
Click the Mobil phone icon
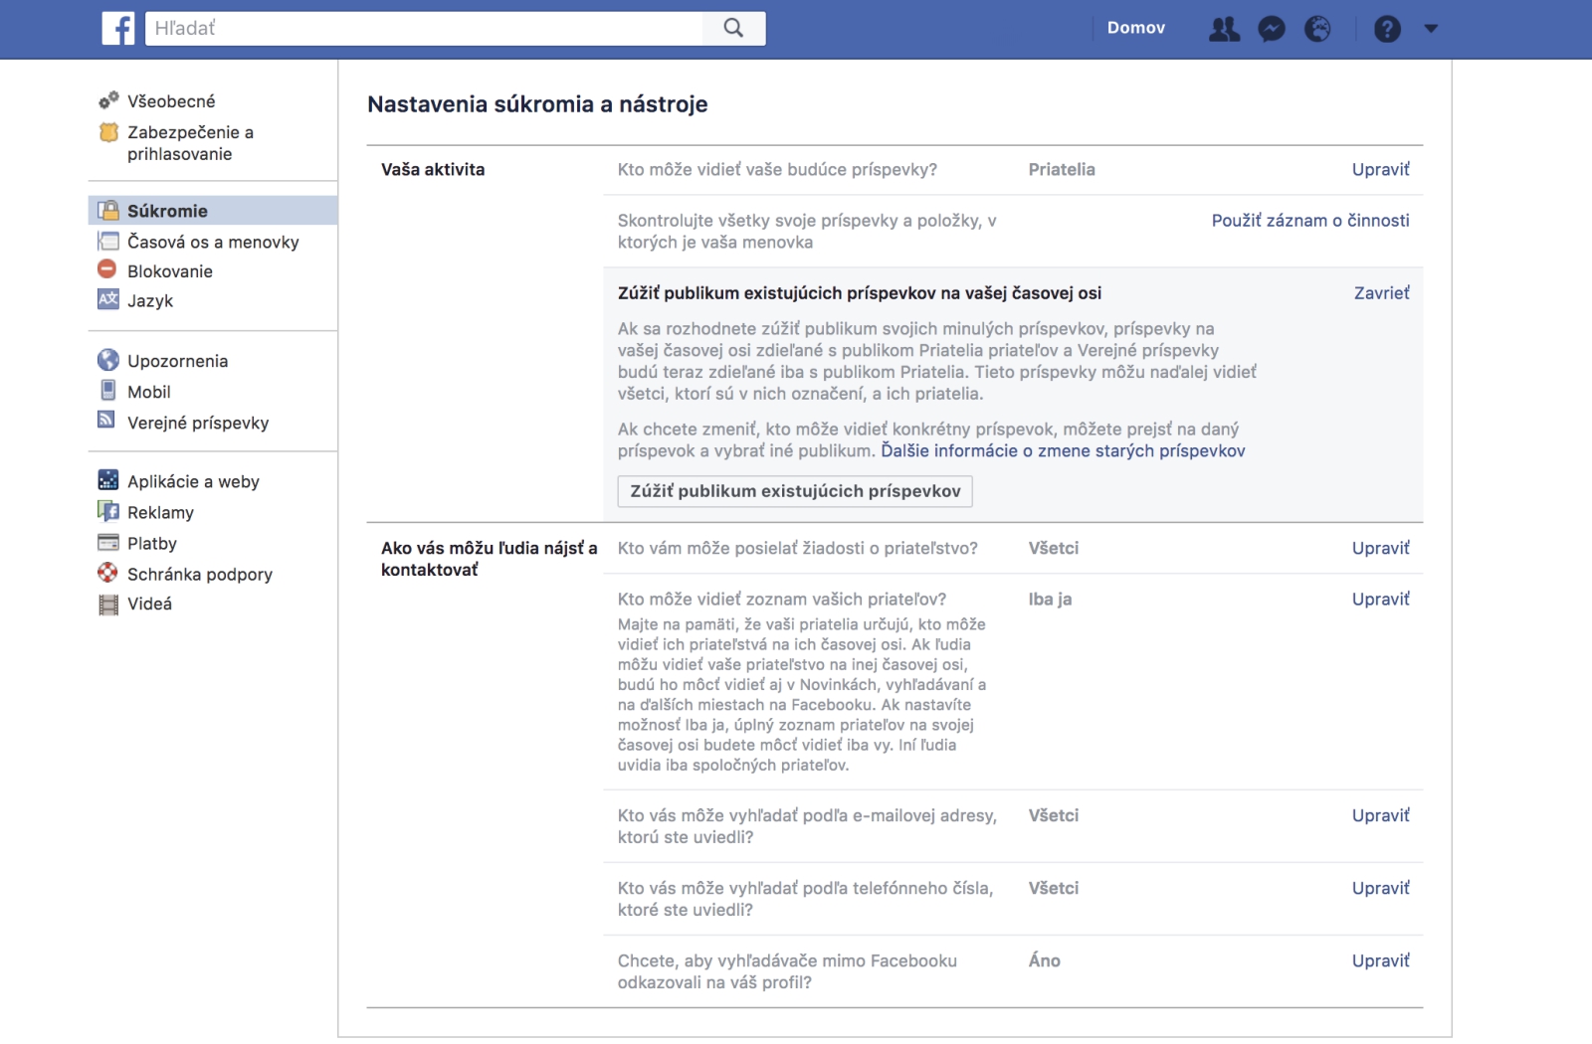coord(108,390)
